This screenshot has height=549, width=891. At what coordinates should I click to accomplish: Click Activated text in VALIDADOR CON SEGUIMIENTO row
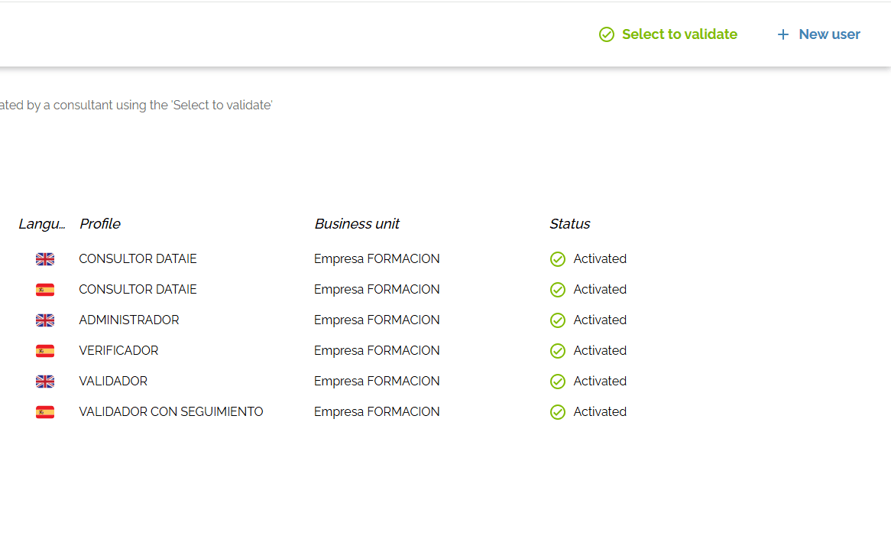coord(600,411)
